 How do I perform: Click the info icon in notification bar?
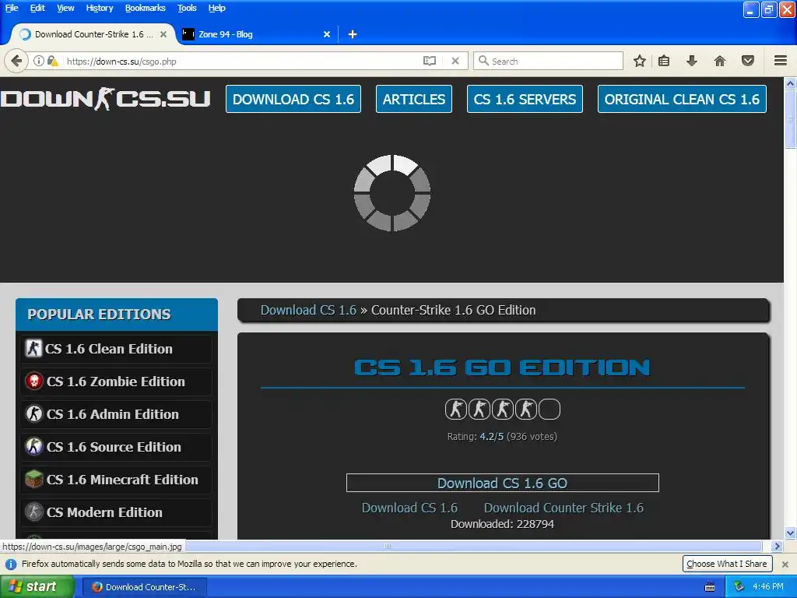(x=11, y=564)
